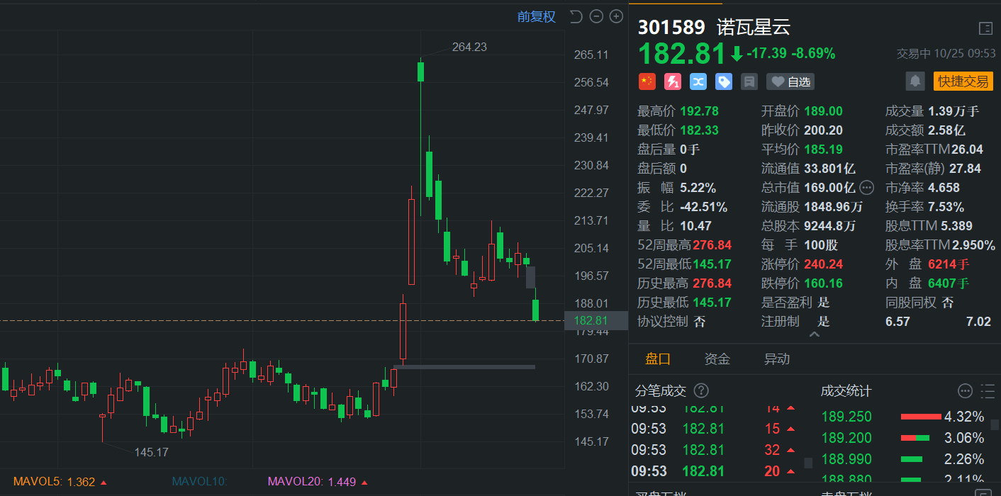Open the 前复权 price adjustment dropdown
Viewport: 1001px width, 496px height.
[x=537, y=17]
